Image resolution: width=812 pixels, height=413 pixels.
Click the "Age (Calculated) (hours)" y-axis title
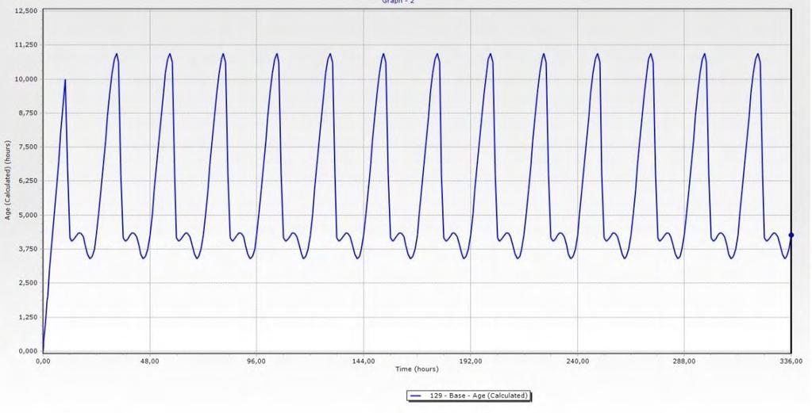[8, 181]
